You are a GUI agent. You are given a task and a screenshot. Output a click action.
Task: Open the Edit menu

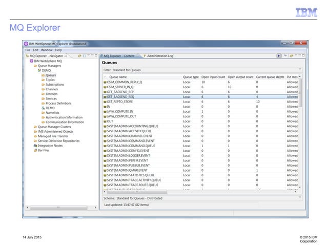[x=36, y=50]
